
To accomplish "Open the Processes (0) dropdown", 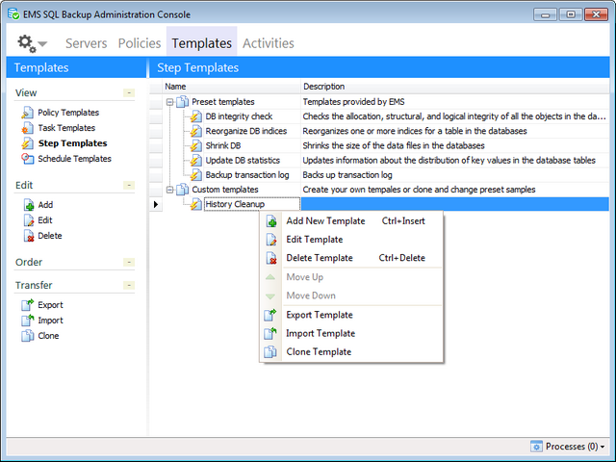I will 576,447.
